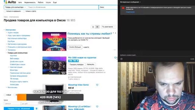Expand the Оргтехника и расходники category
The width and height of the screenshot is (195, 110).
point(6,44)
